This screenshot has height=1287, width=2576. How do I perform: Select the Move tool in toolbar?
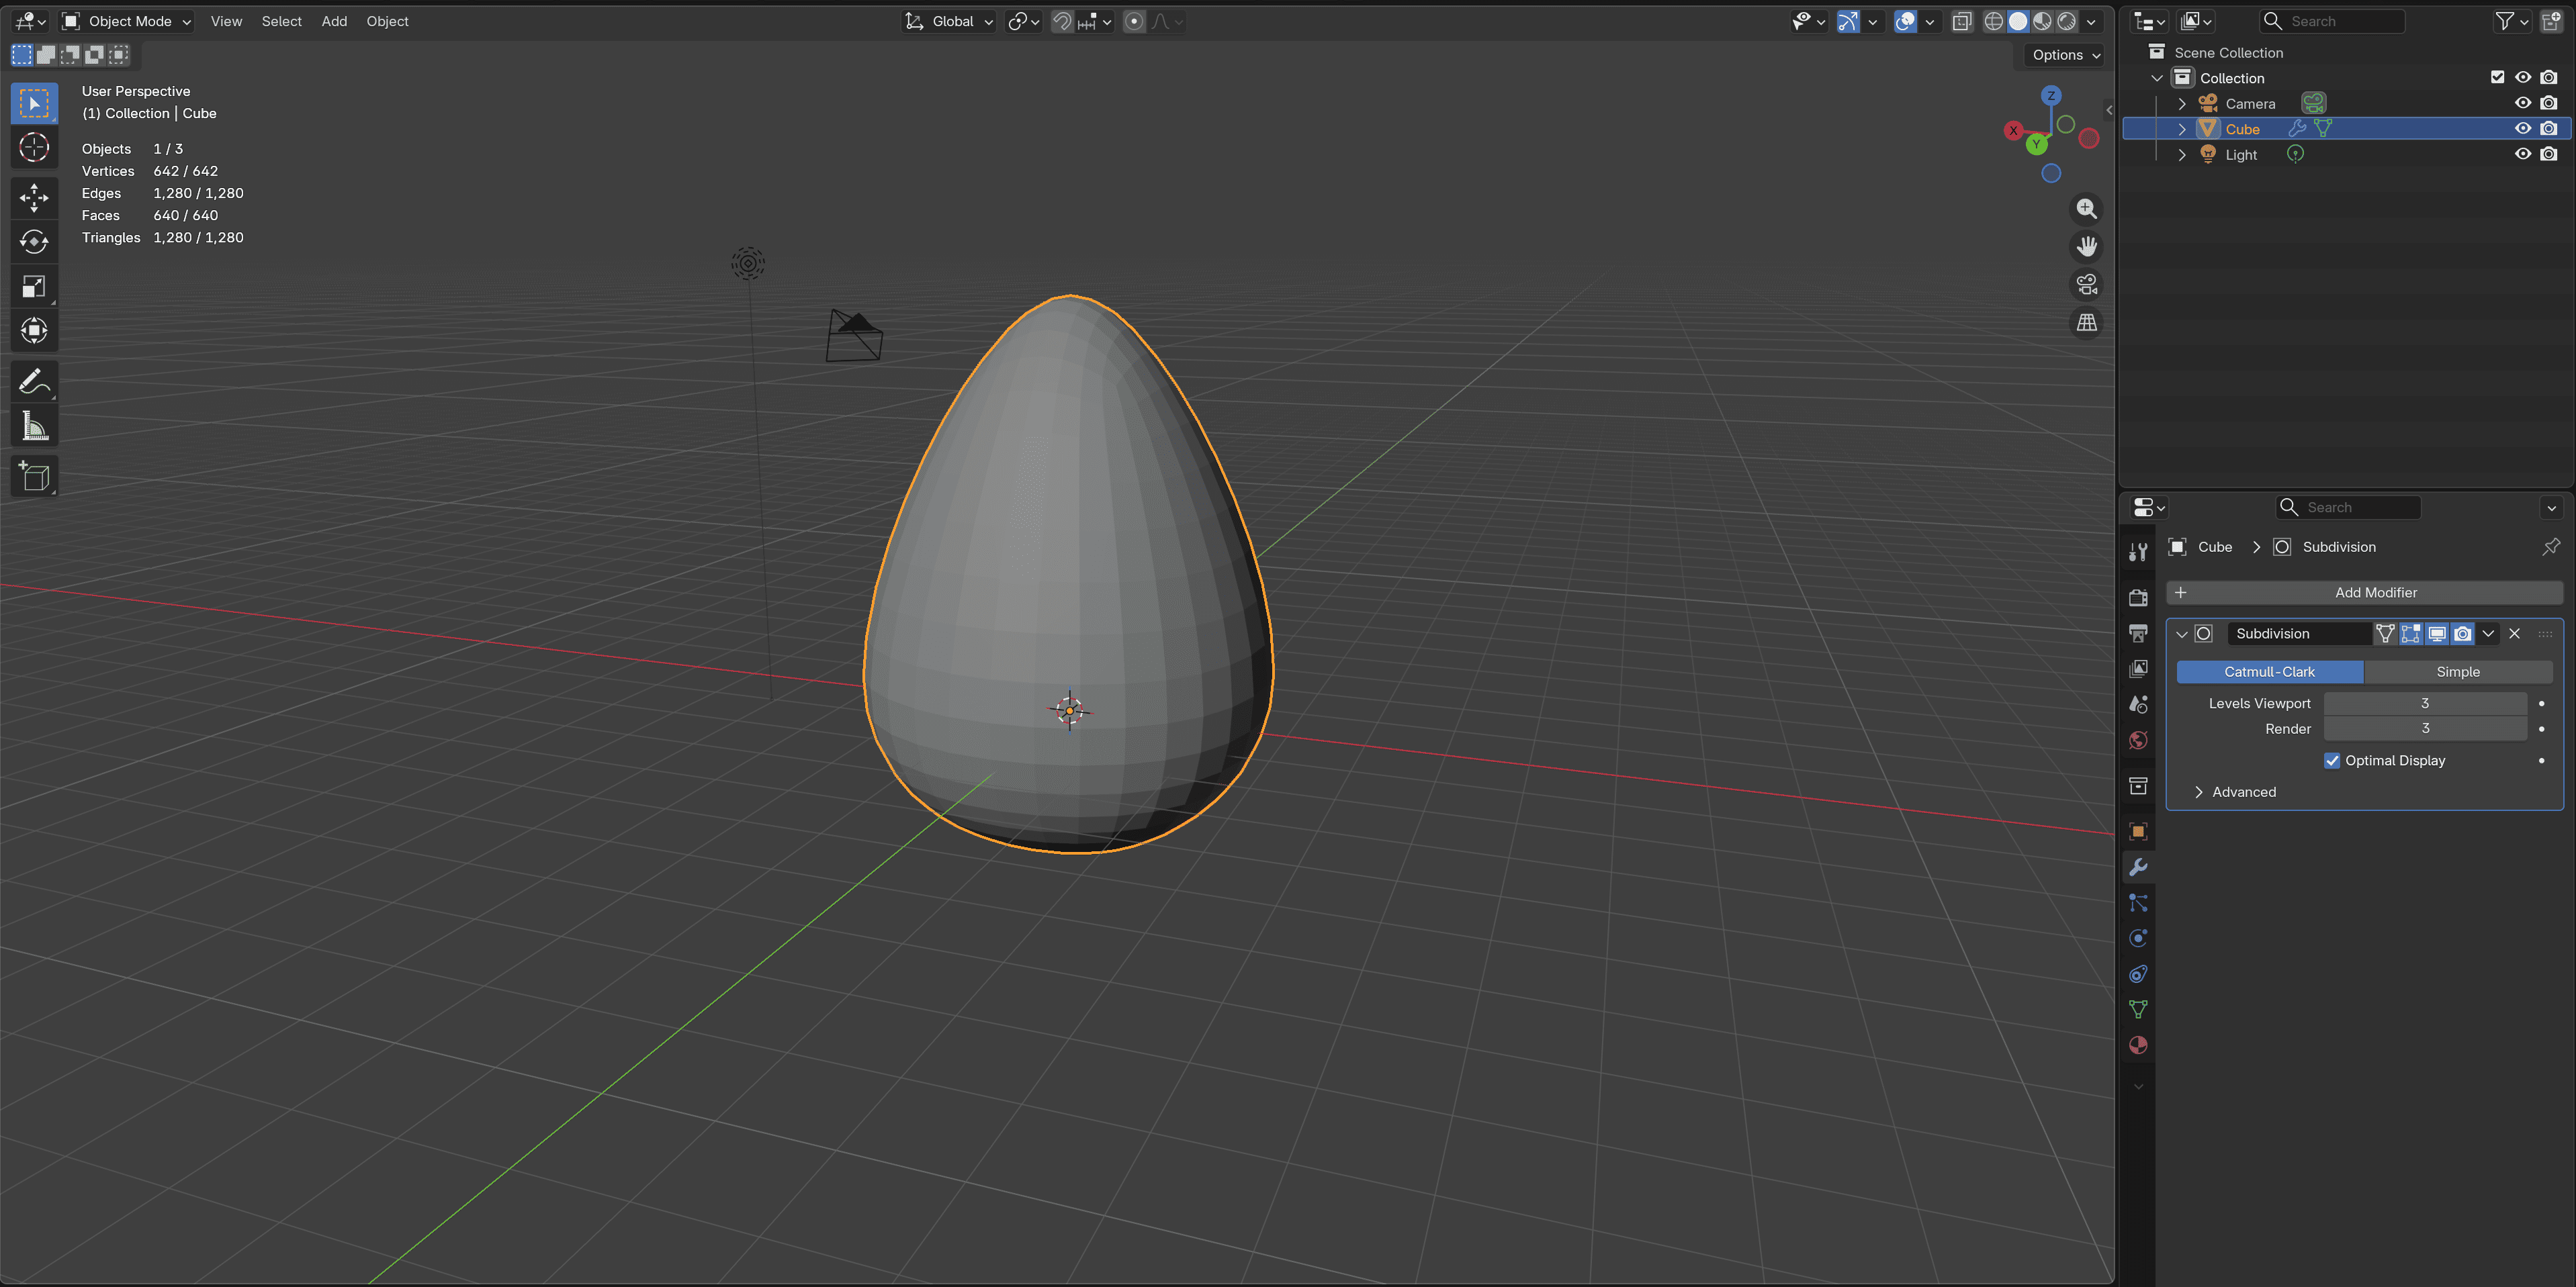pyautogui.click(x=34, y=198)
